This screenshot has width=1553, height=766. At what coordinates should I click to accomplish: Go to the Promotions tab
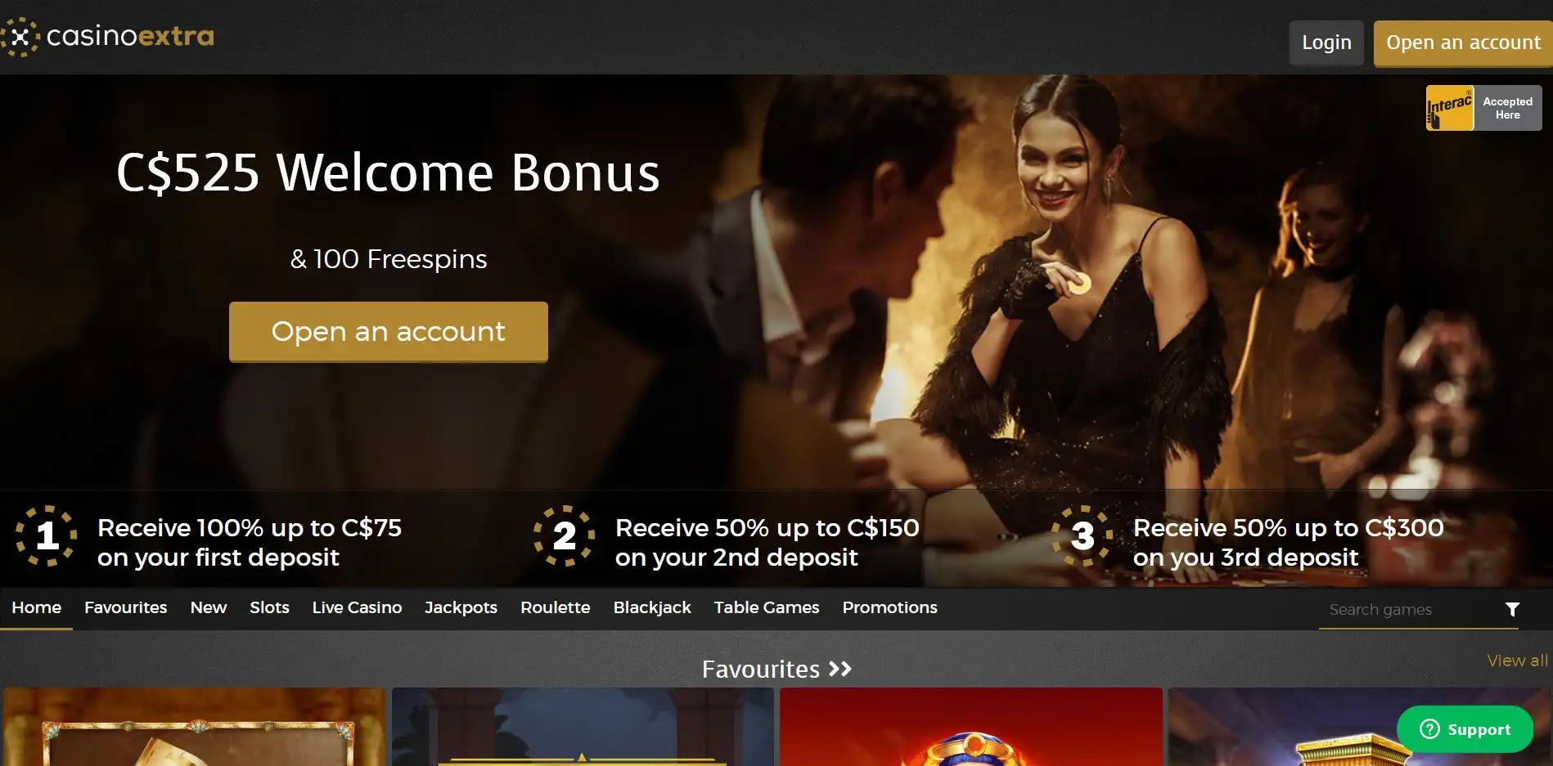pyautogui.click(x=889, y=608)
